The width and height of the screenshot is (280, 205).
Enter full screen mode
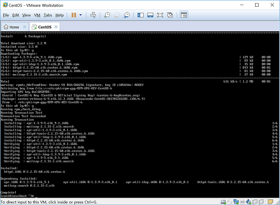(x=160, y=15)
